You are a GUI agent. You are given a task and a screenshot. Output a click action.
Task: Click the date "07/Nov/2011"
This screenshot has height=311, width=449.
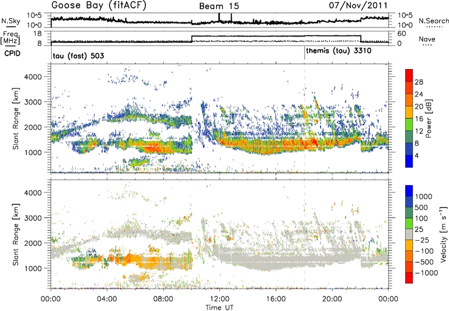(358, 5)
